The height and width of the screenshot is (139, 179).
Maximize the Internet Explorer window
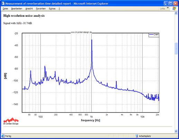pos(171,3)
